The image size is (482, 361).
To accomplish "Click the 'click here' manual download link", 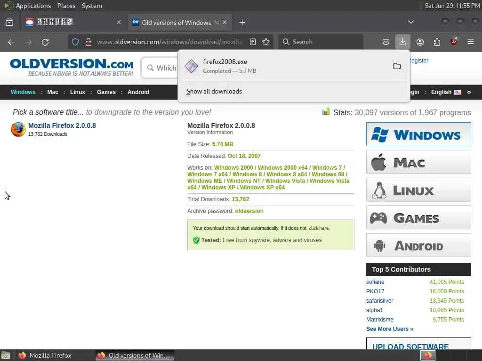I will (319, 228).
